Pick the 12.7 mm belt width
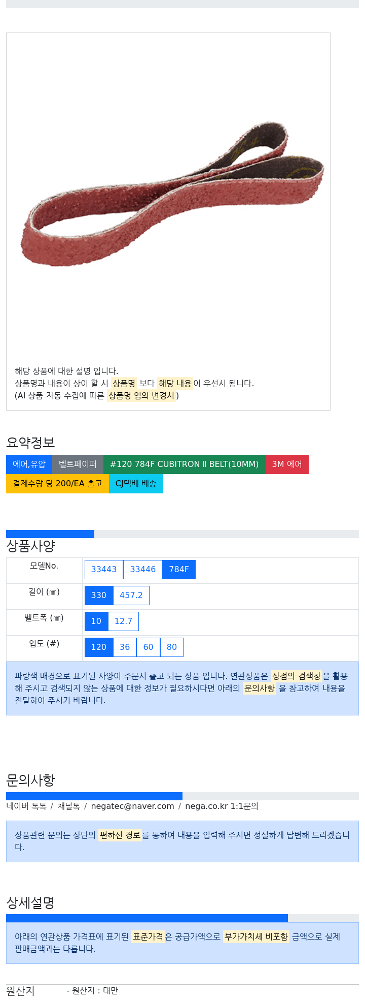Image resolution: width=365 pixels, height=1001 pixels. pyautogui.click(x=123, y=621)
